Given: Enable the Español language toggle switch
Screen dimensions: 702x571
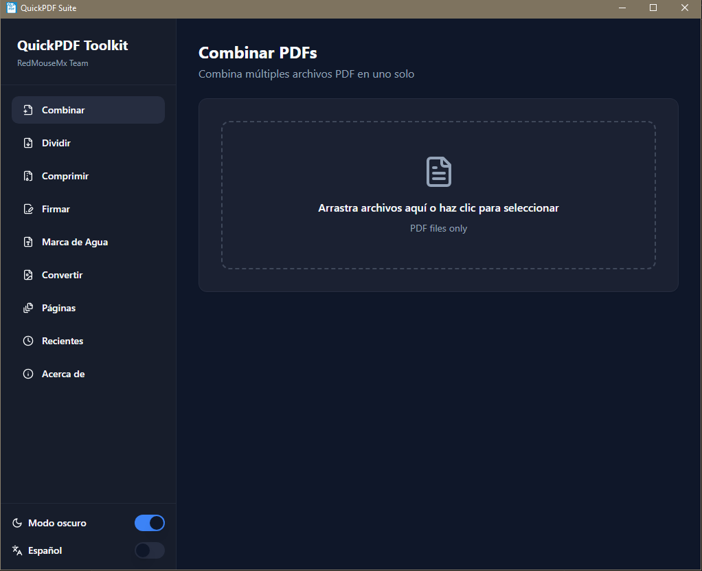Looking at the screenshot, I should (150, 550).
